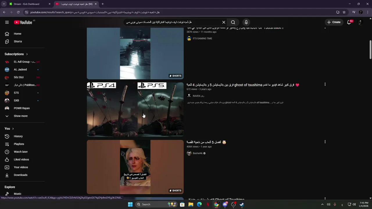Viewport: 372px width, 209px height.
Task: Expand the You section arrow
Action: [13, 129]
